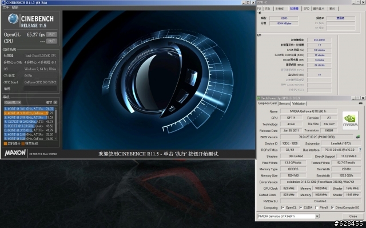Run the CPU test in Cinebench
Screen dimensions: 366x228
[x=51, y=41]
